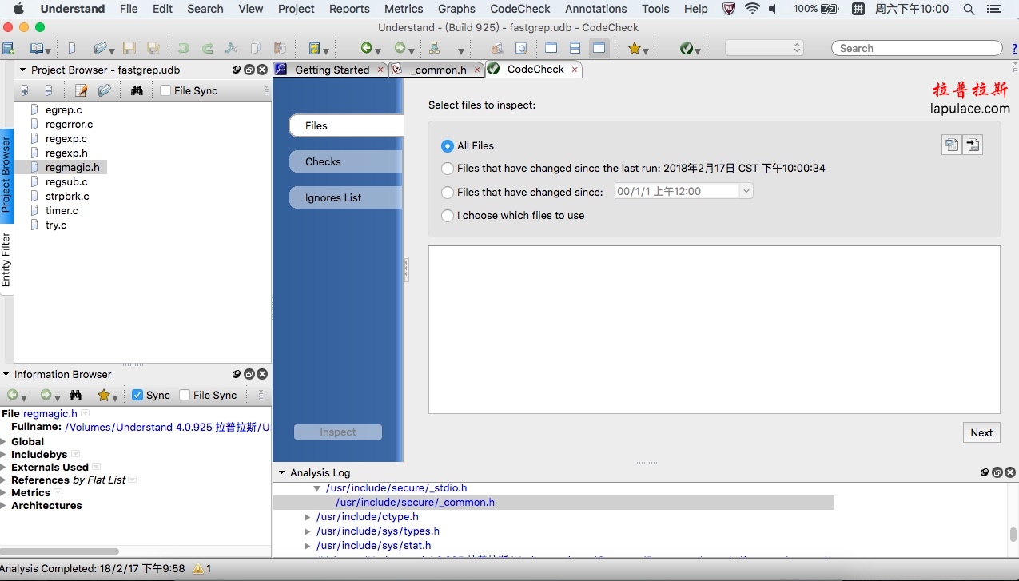Click the undo arrow icon

(184, 48)
